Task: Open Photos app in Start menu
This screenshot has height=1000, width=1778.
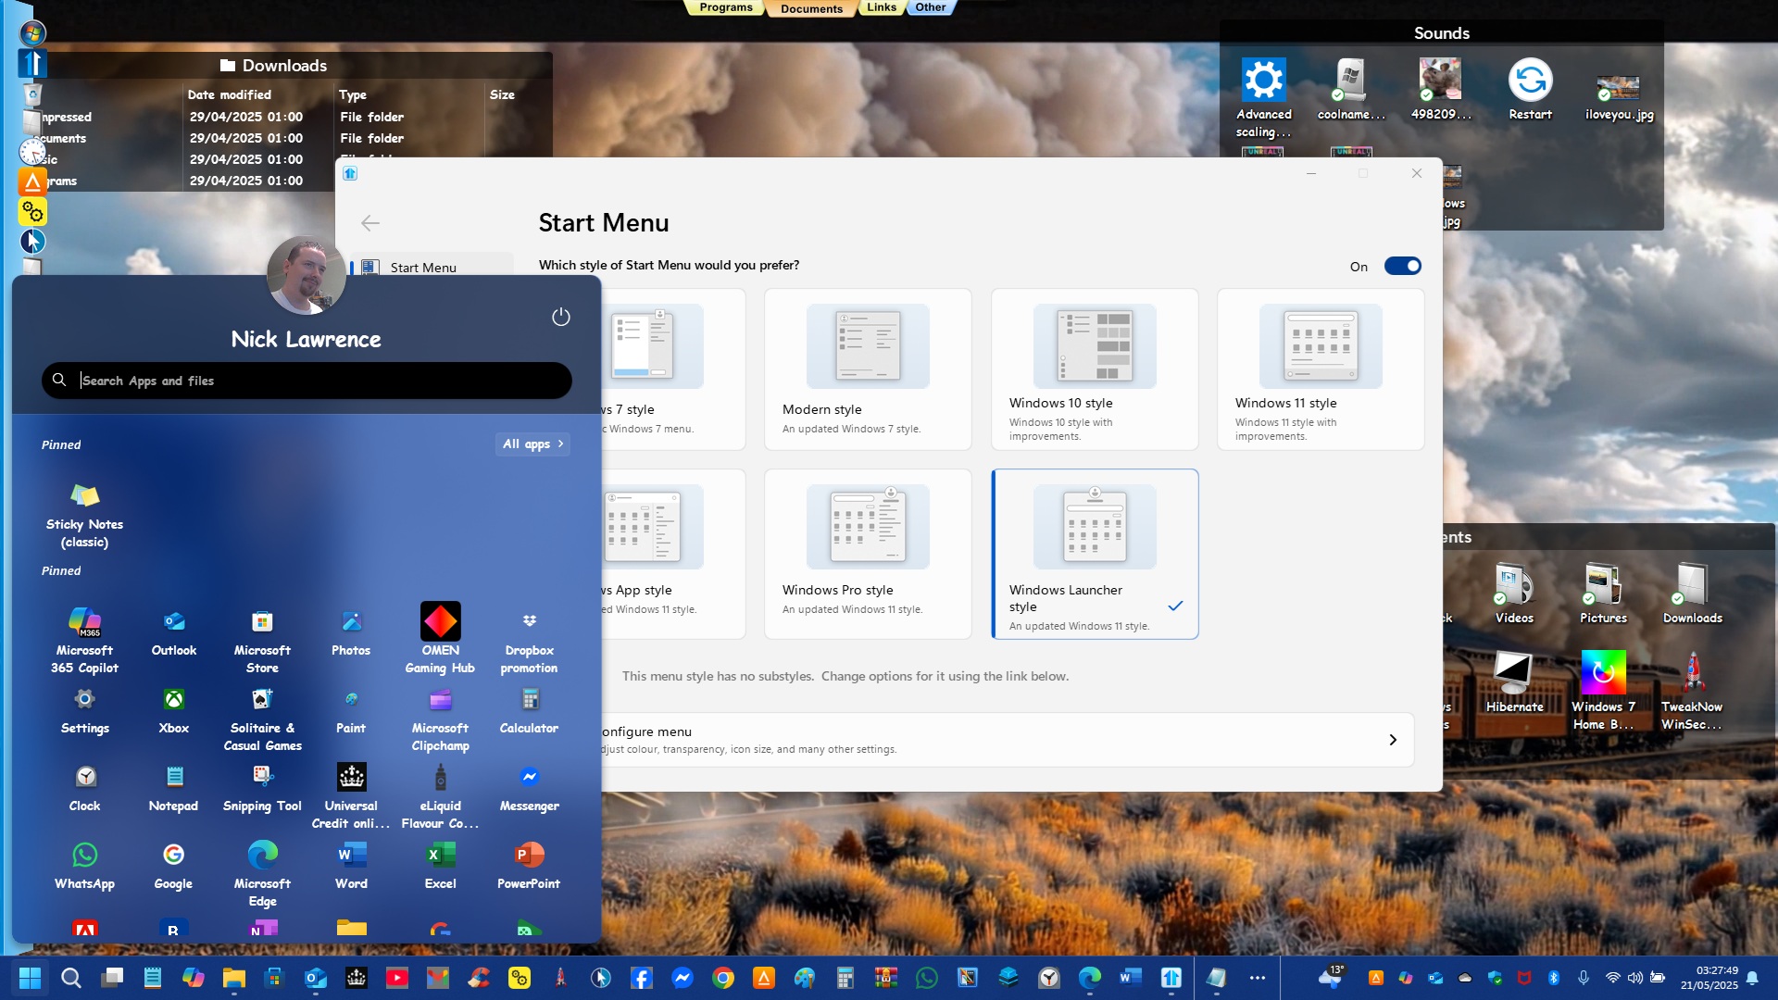Action: click(351, 631)
